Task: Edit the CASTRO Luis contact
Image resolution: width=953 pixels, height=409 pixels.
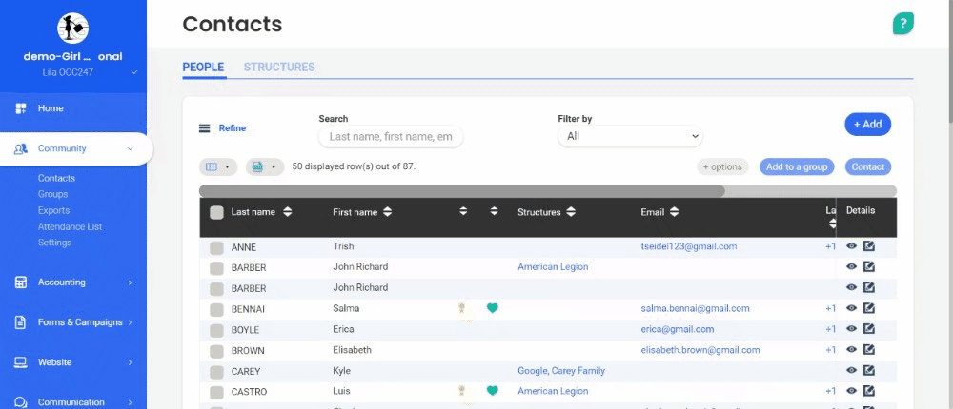Action: [869, 390]
